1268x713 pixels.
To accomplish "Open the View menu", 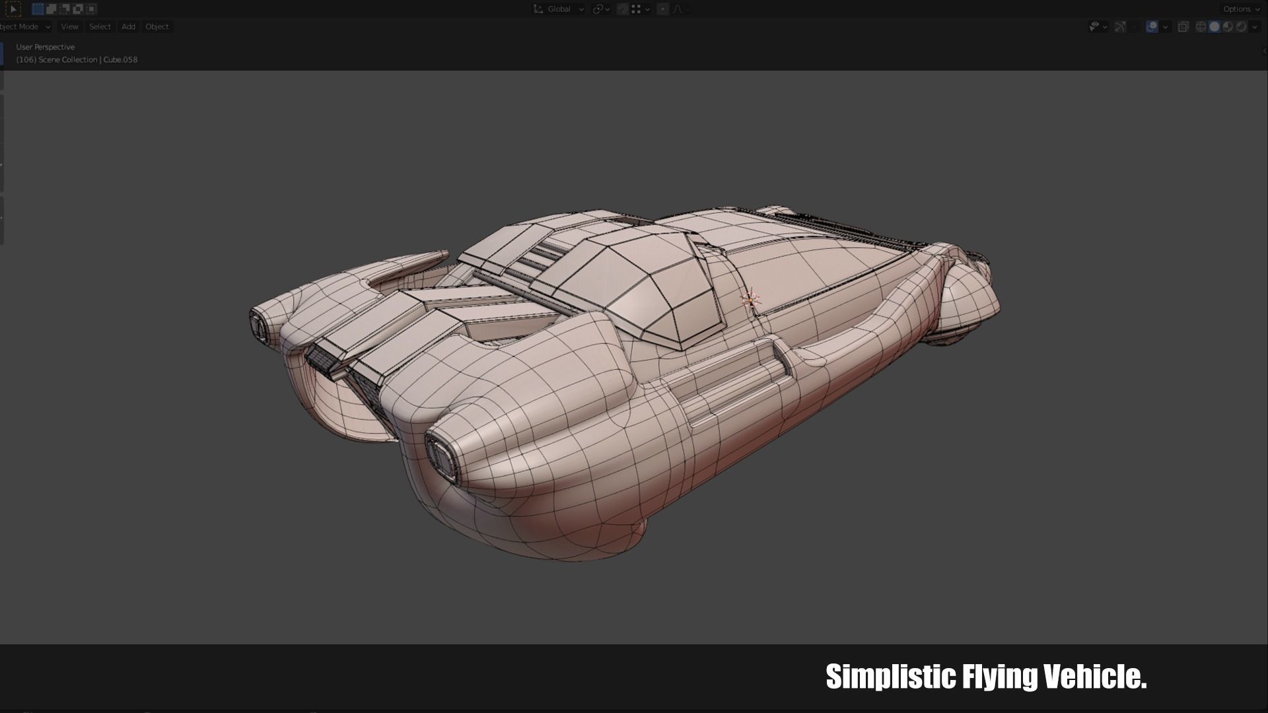I will click(x=69, y=27).
